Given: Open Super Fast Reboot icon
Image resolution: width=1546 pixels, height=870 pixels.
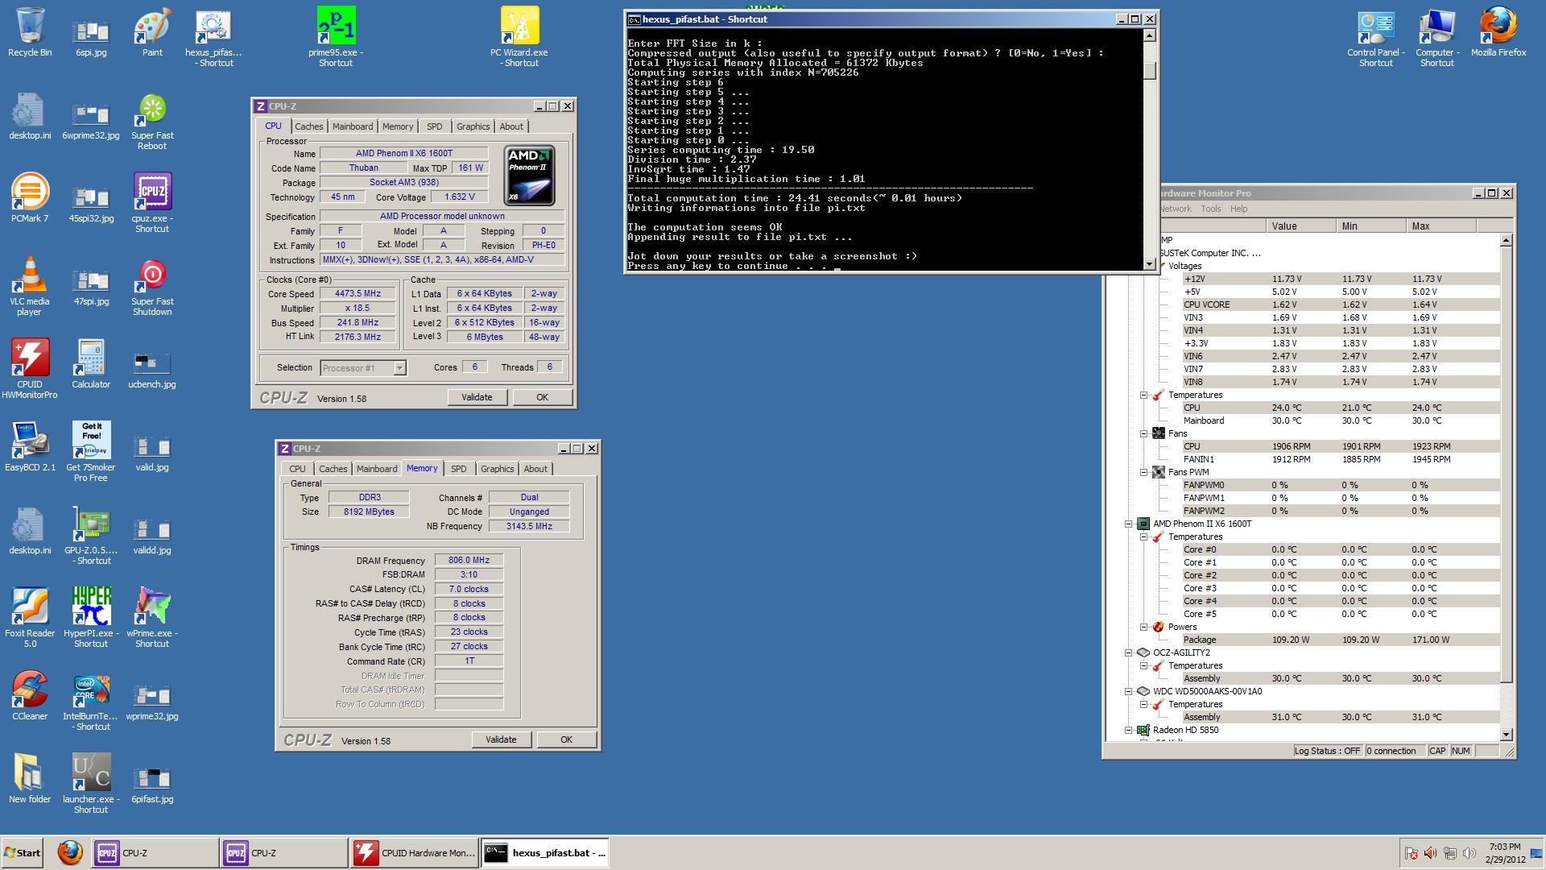Looking at the screenshot, I should [152, 122].
